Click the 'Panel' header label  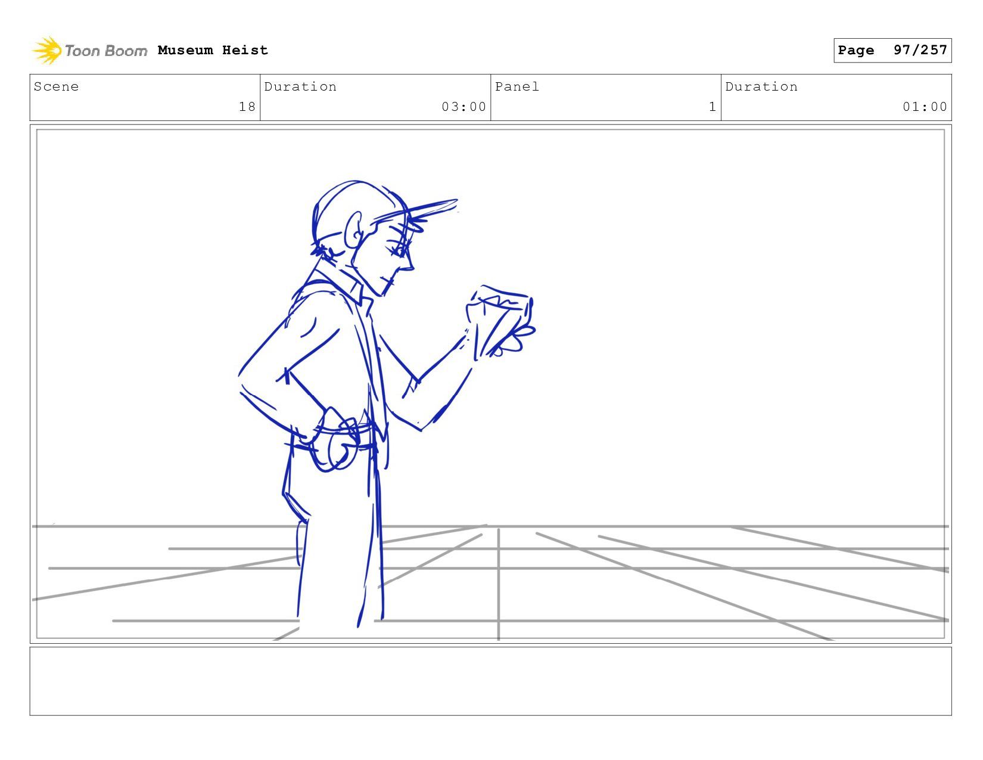(517, 86)
